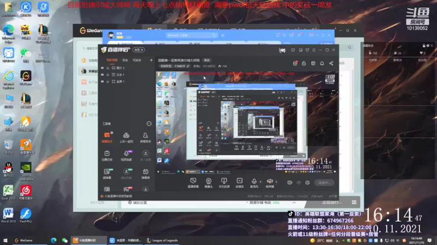Click the search box in blue chat window
The height and width of the screenshot is (245, 437).
(x=191, y=35)
